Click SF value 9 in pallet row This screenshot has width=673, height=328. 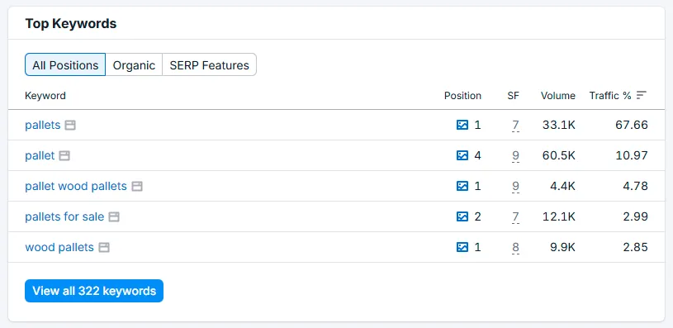[515, 156]
